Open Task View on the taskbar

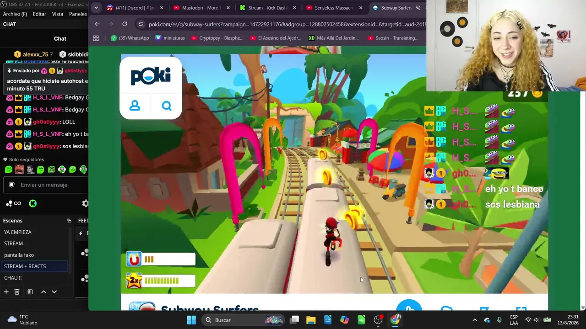click(x=294, y=320)
